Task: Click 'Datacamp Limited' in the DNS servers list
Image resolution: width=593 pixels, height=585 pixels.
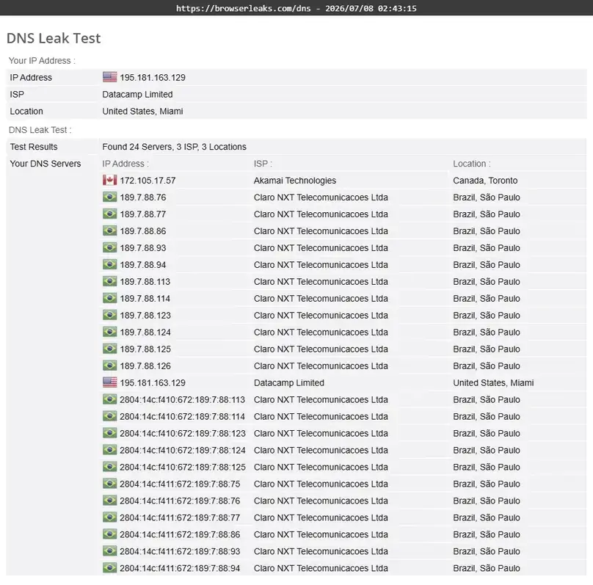Action: 289,382
